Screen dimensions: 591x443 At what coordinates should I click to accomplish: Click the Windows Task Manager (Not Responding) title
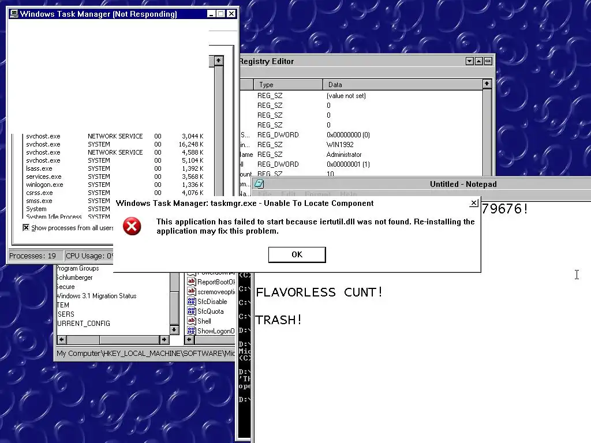tap(98, 14)
